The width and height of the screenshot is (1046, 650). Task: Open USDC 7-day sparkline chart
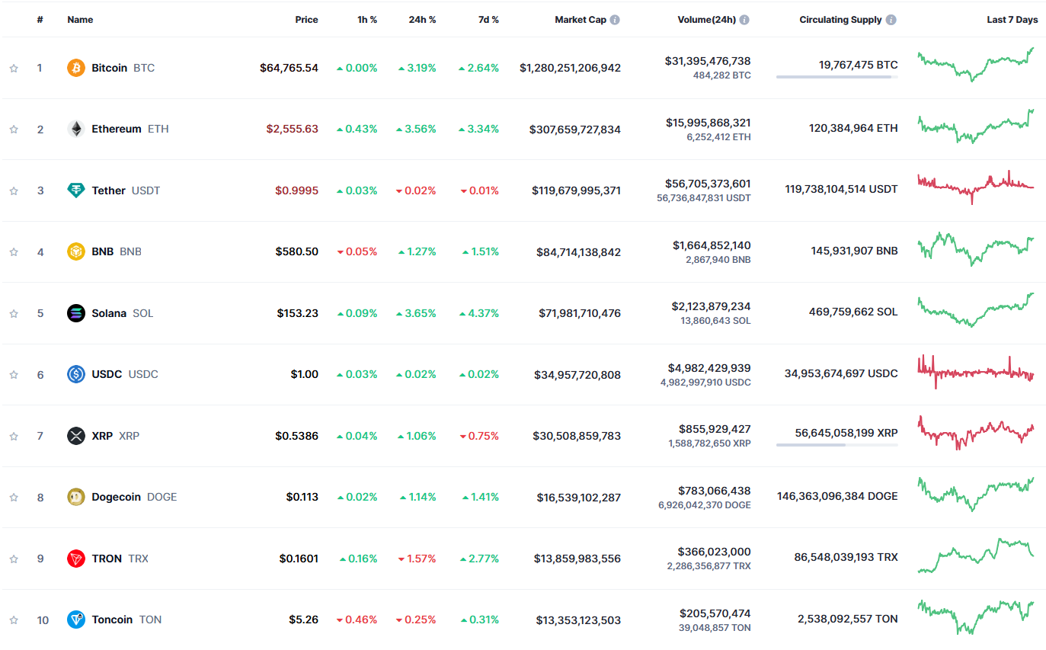click(977, 372)
